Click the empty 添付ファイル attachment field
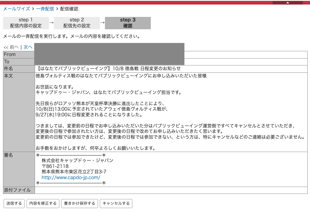This screenshot has height=212, width=310. click(x=171, y=190)
